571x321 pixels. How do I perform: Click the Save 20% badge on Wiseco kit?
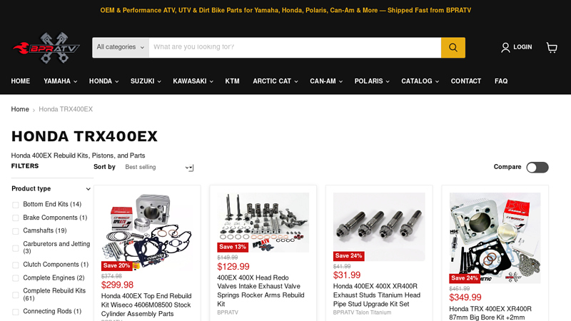(x=116, y=265)
